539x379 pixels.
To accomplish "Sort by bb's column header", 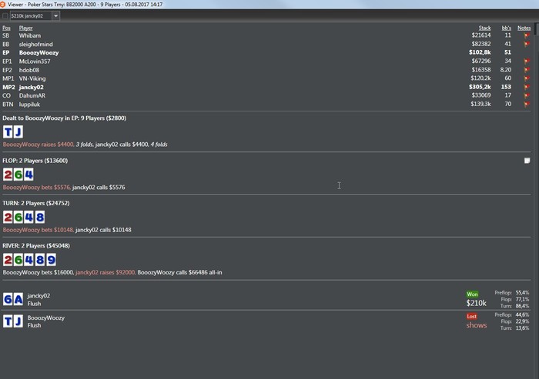I will [507, 28].
